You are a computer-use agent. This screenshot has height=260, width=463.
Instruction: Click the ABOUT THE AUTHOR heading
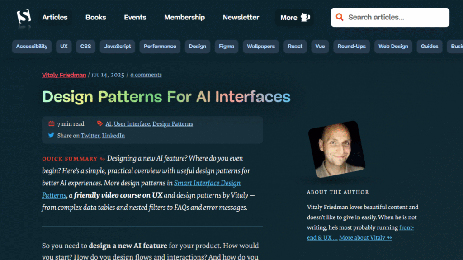point(338,192)
